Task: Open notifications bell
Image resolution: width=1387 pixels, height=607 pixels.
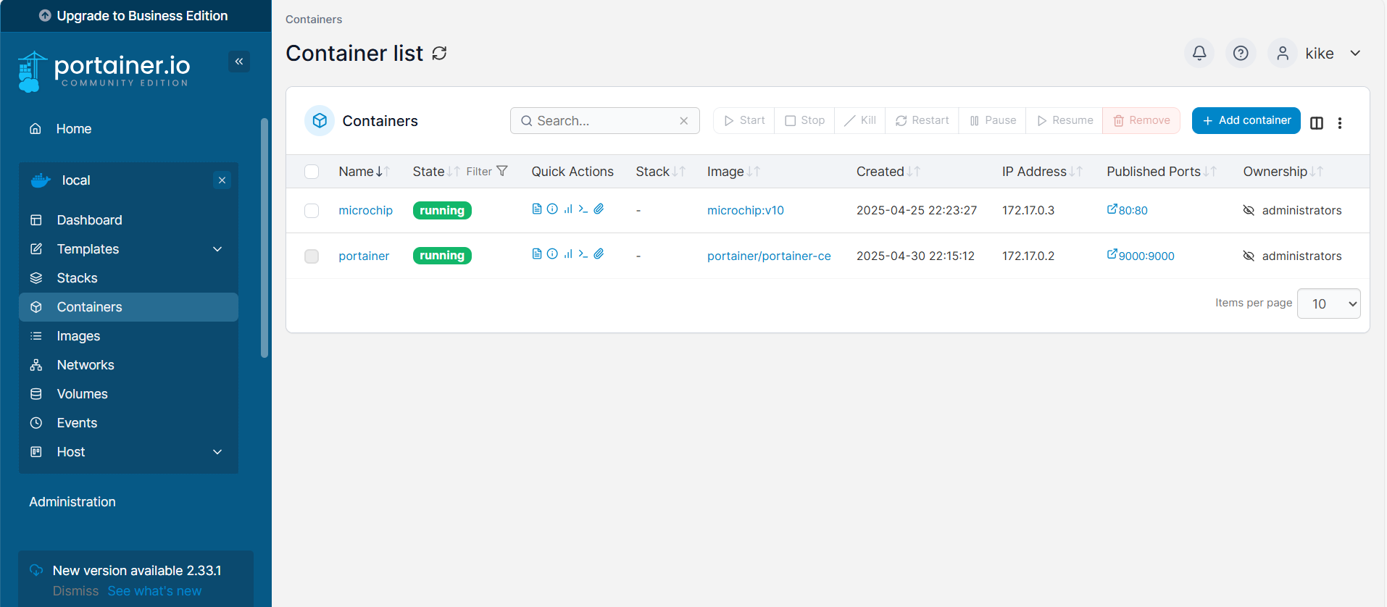Action: pyautogui.click(x=1199, y=53)
